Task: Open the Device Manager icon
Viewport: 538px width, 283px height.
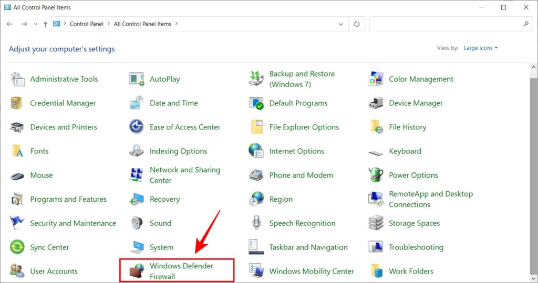Action: (x=376, y=103)
